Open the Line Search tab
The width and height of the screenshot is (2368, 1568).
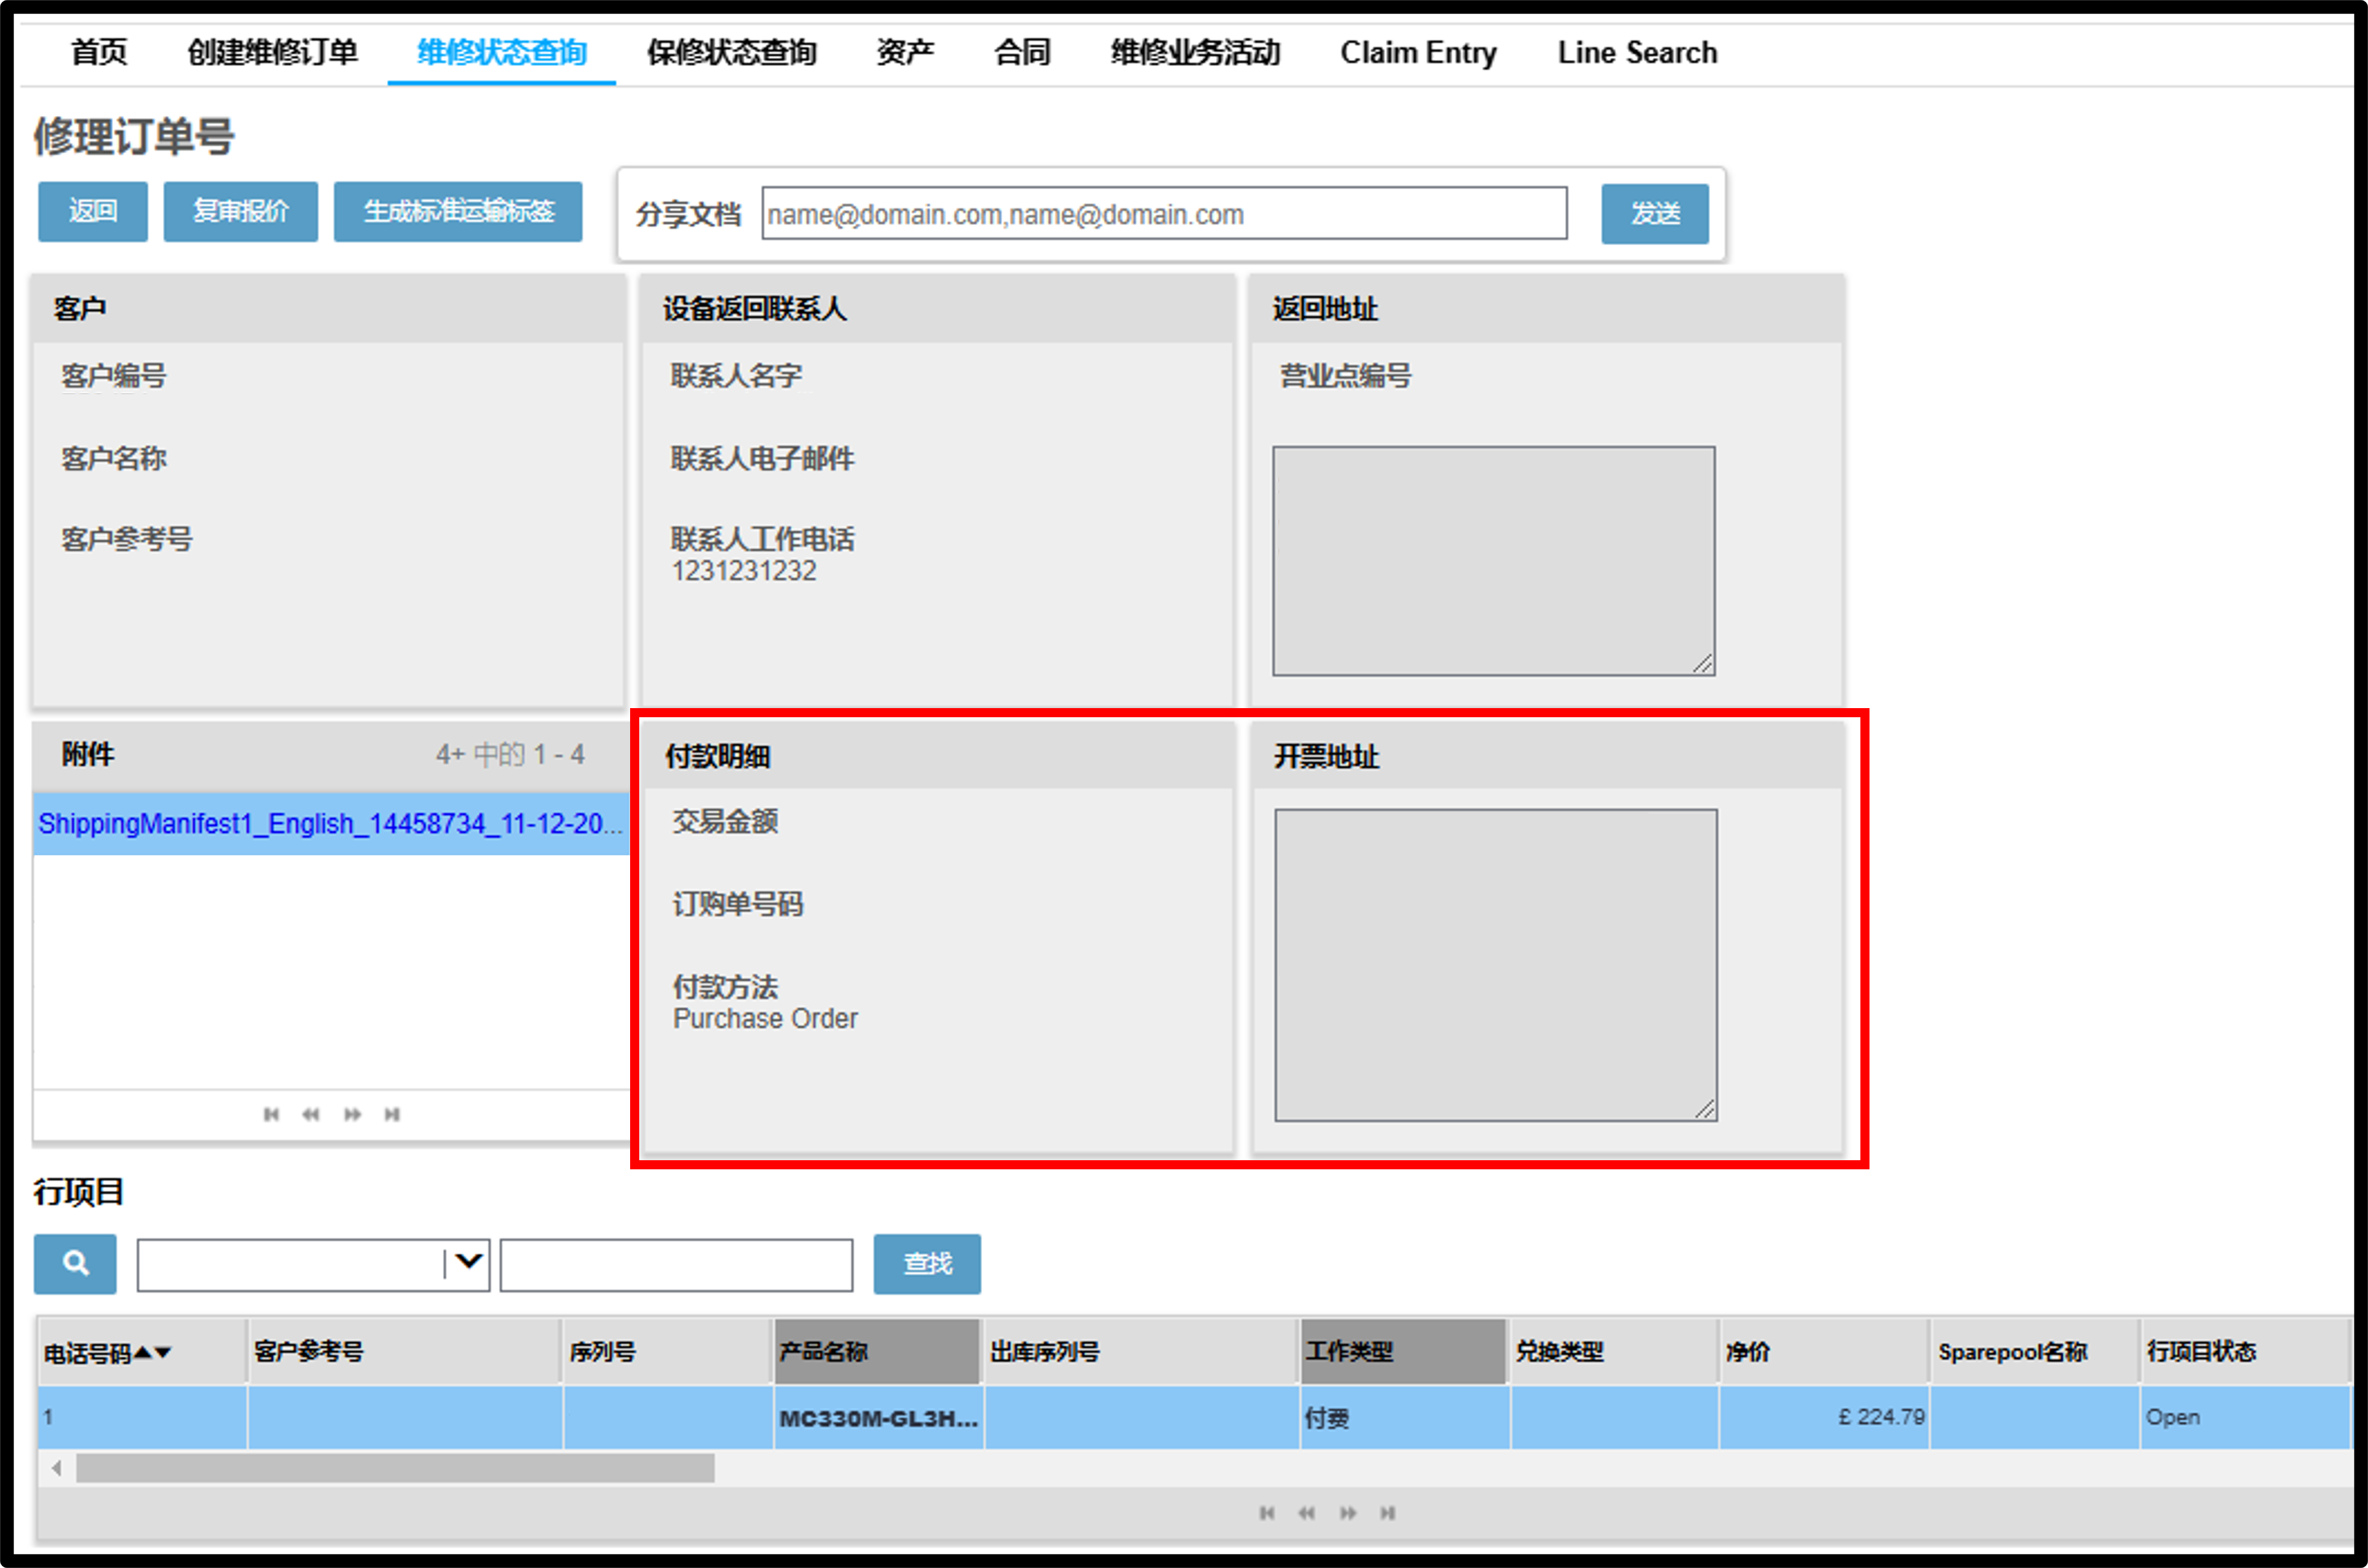(1637, 52)
